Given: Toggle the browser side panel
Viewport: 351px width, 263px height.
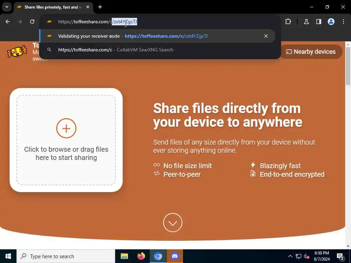Looking at the screenshot, I should pos(319,22).
